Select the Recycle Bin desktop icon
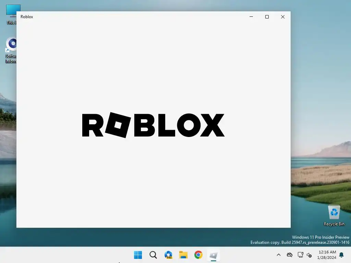The width and height of the screenshot is (351, 263). [x=334, y=215]
